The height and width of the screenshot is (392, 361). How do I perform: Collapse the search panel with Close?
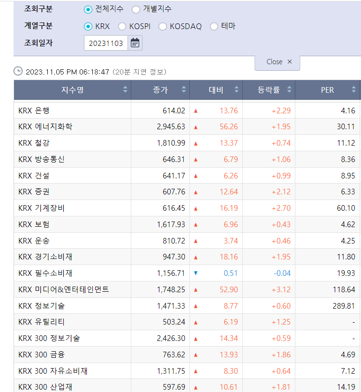277,62
